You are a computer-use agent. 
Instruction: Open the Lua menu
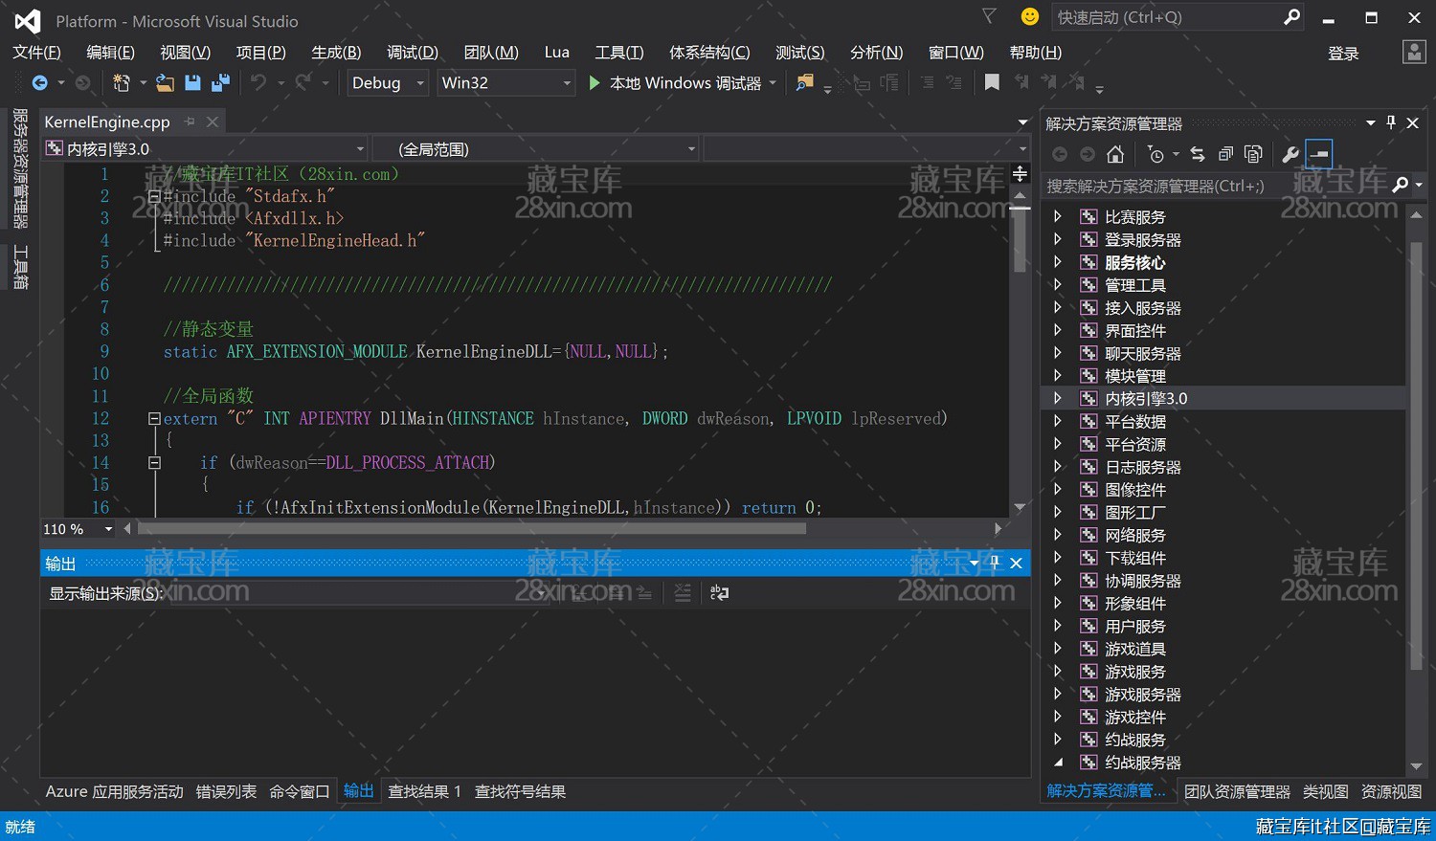[x=556, y=53]
